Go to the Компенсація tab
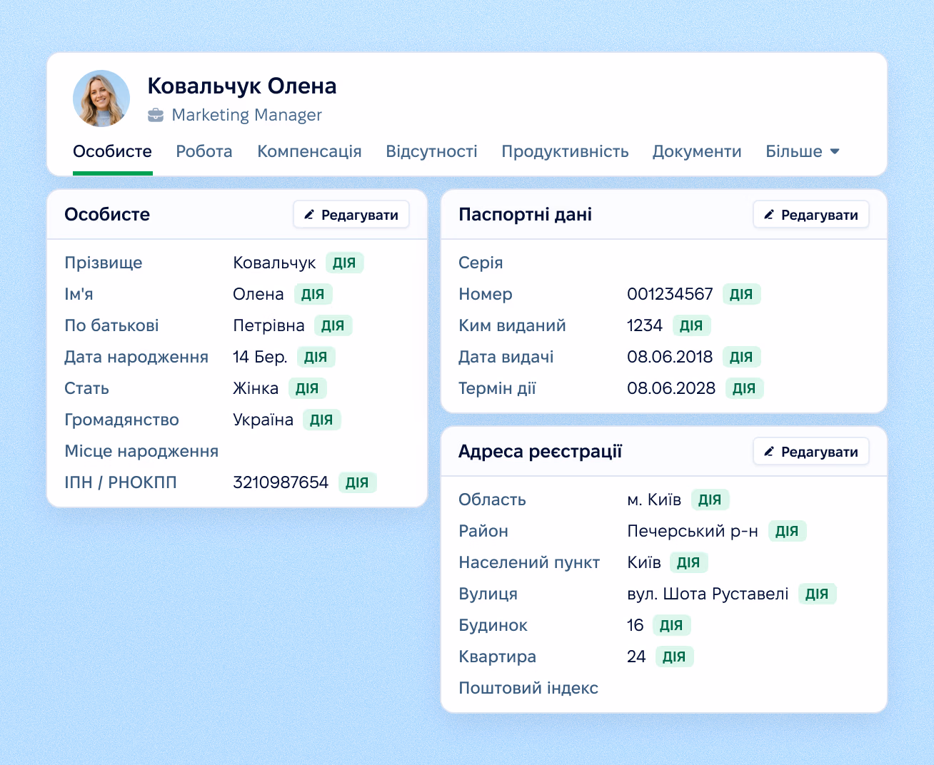 tap(309, 151)
